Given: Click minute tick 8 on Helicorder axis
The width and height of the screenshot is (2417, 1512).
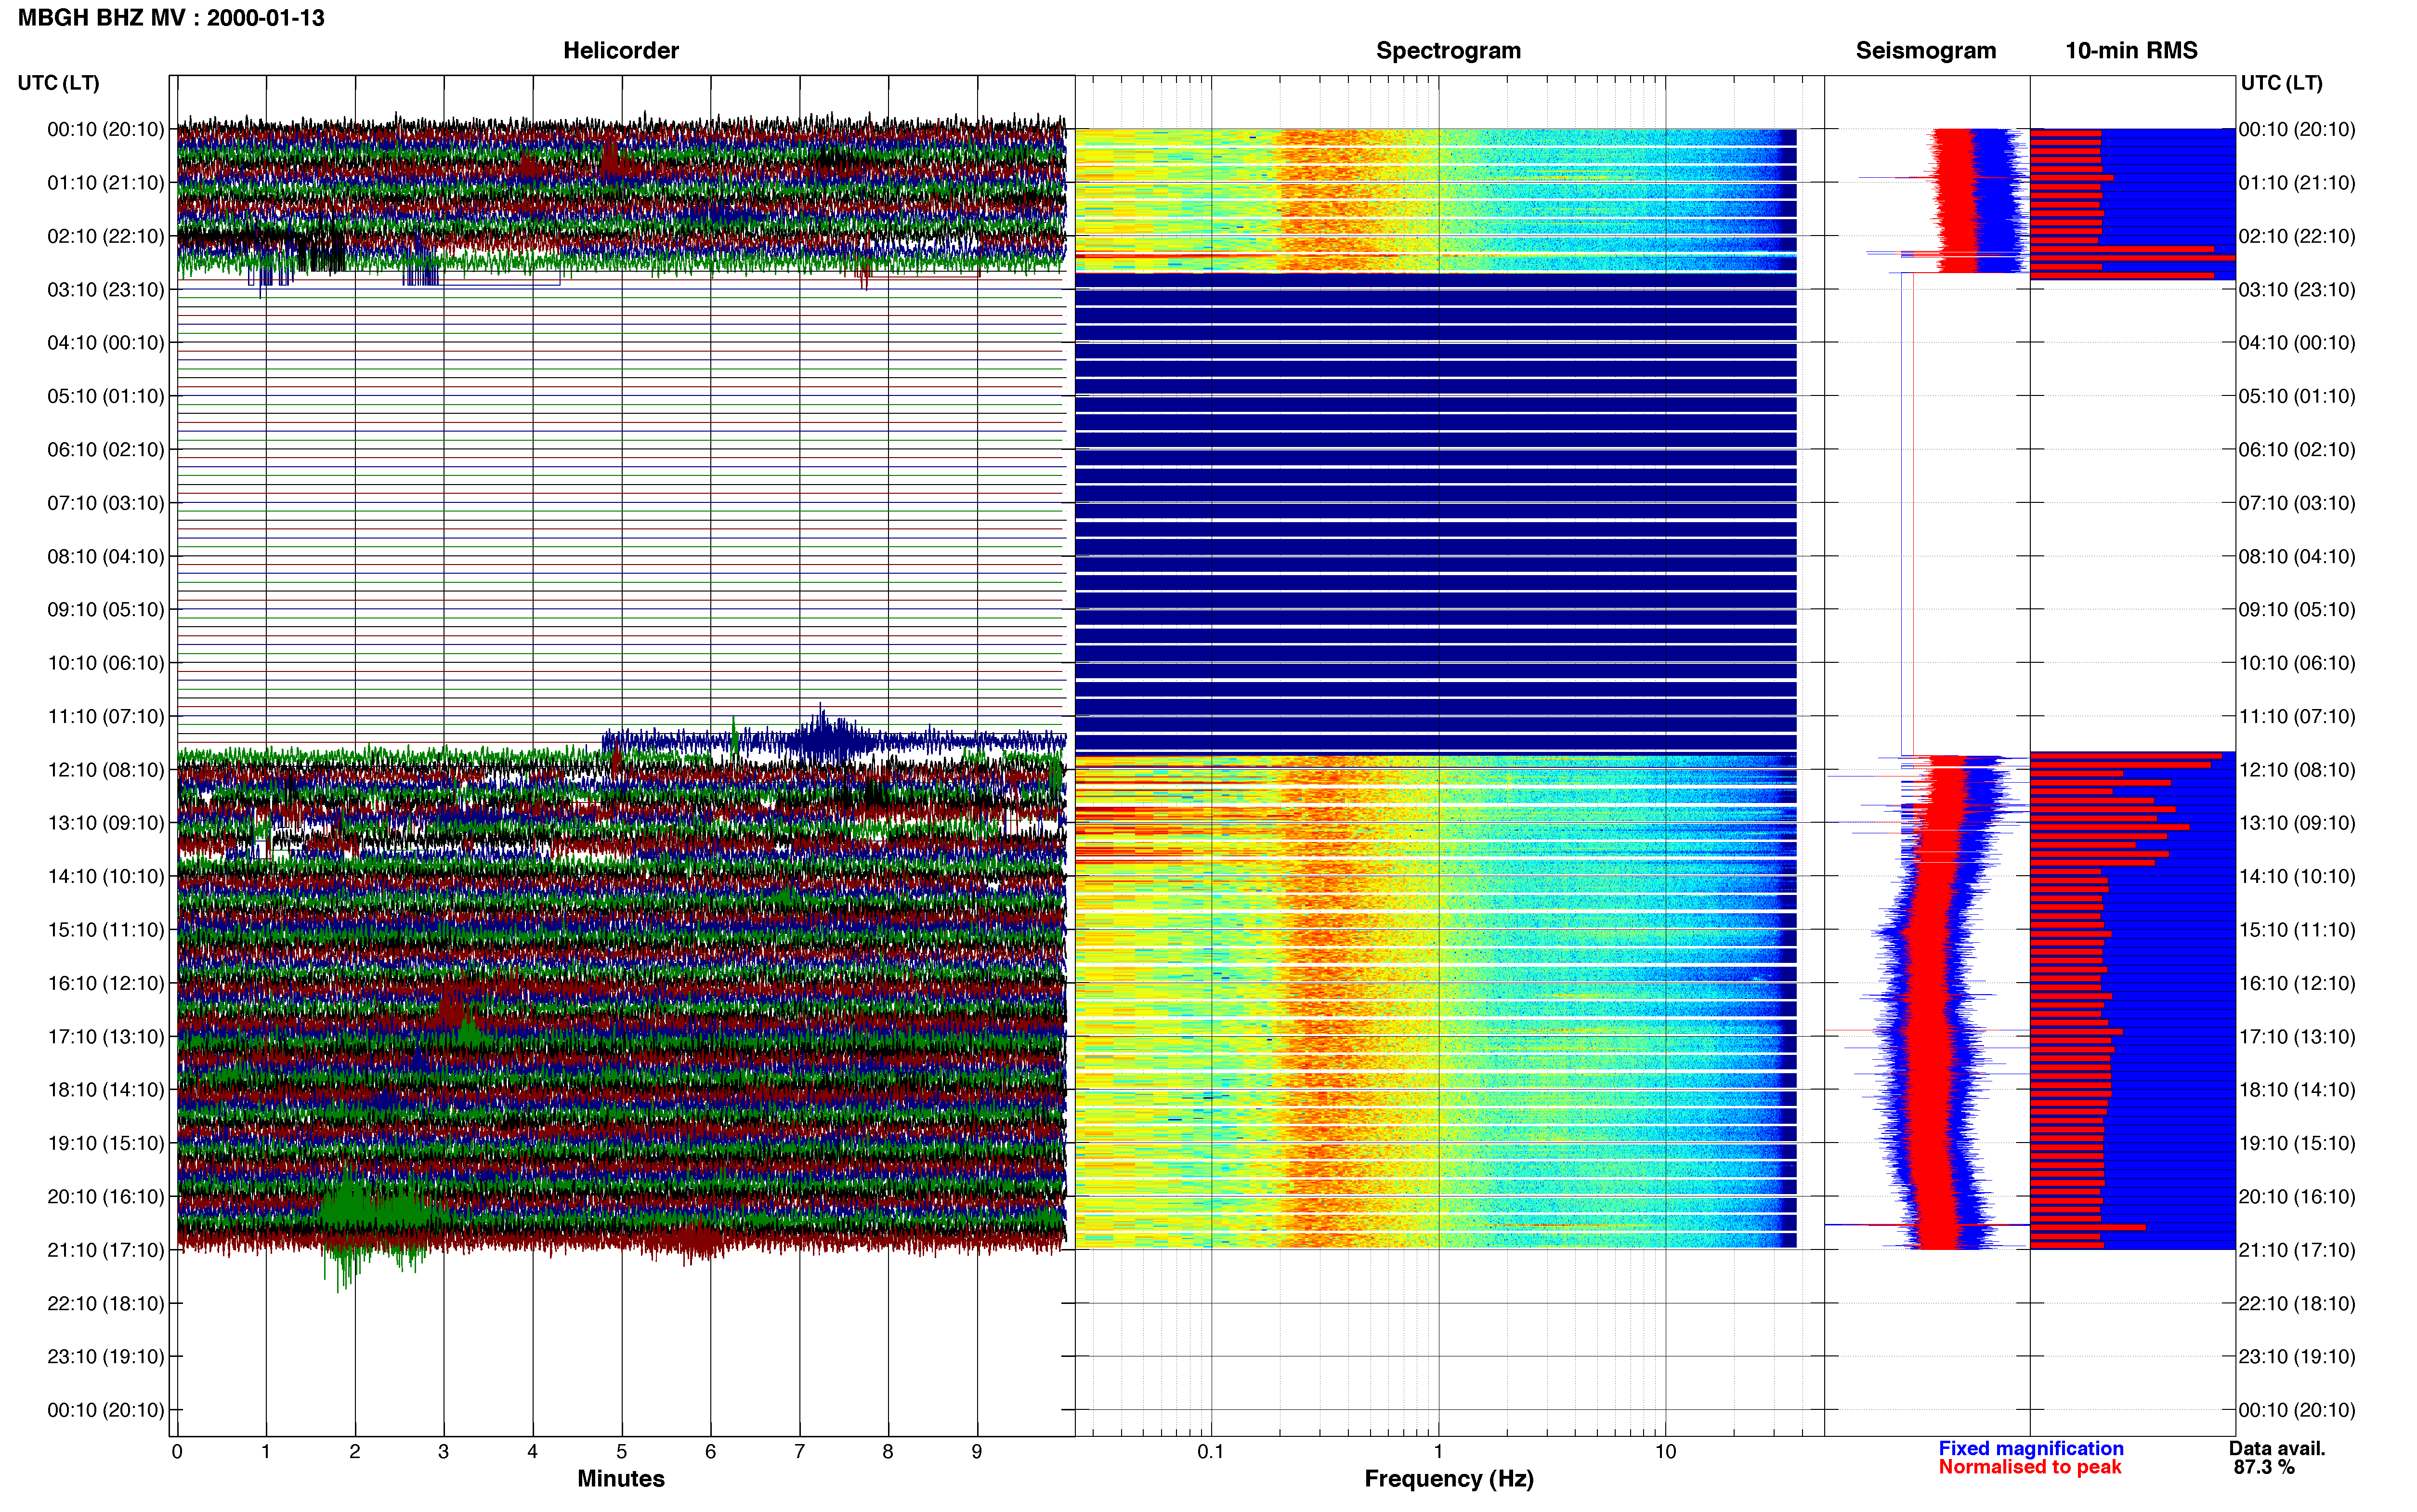Looking at the screenshot, I should pyautogui.click(x=888, y=1451).
